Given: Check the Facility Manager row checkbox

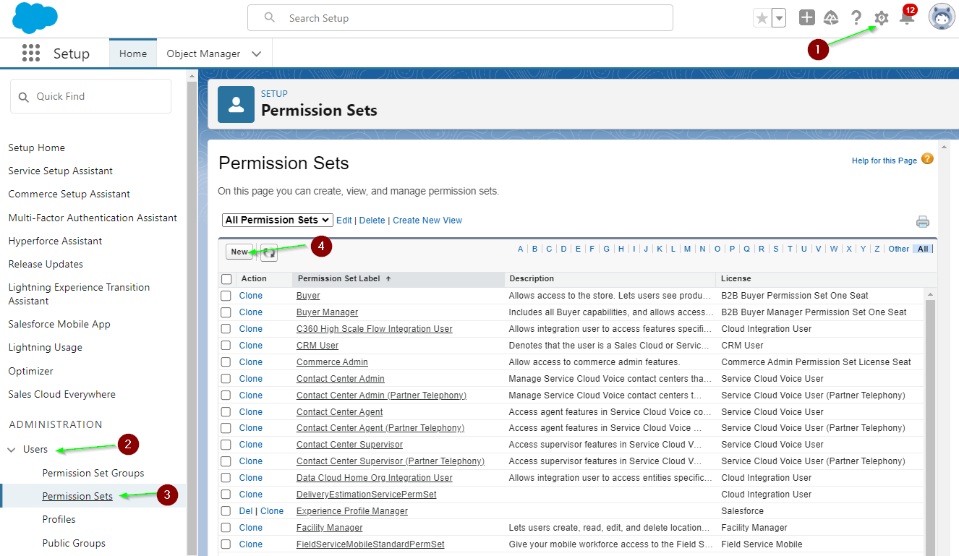Looking at the screenshot, I should point(226,528).
